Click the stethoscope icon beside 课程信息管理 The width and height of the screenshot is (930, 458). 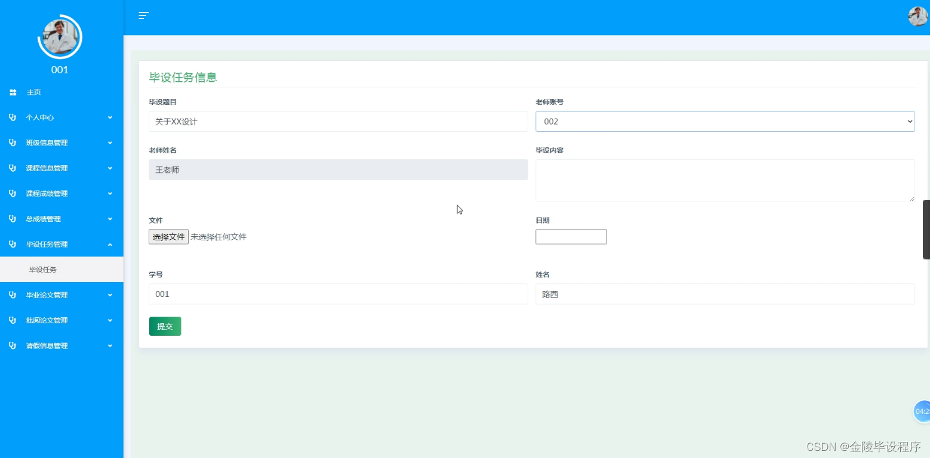click(13, 168)
